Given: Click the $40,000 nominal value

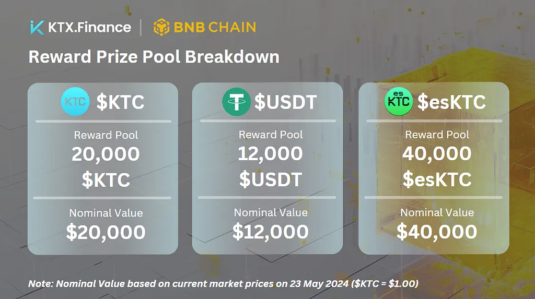Looking at the screenshot, I should click(437, 232).
